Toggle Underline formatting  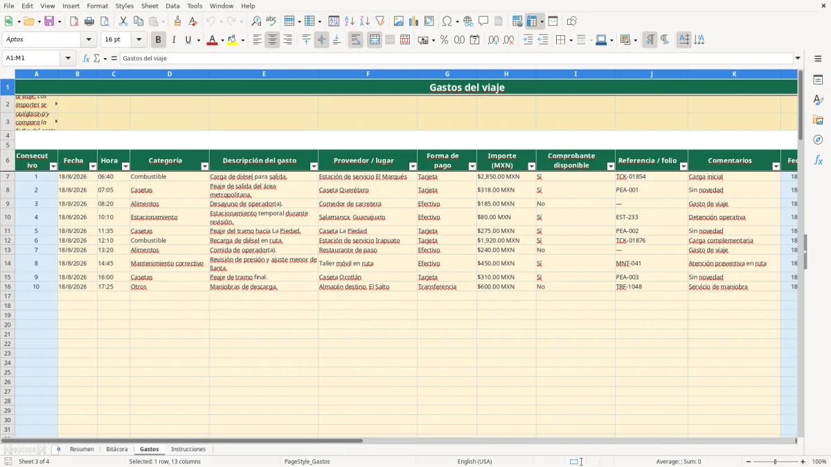pyautogui.click(x=188, y=40)
